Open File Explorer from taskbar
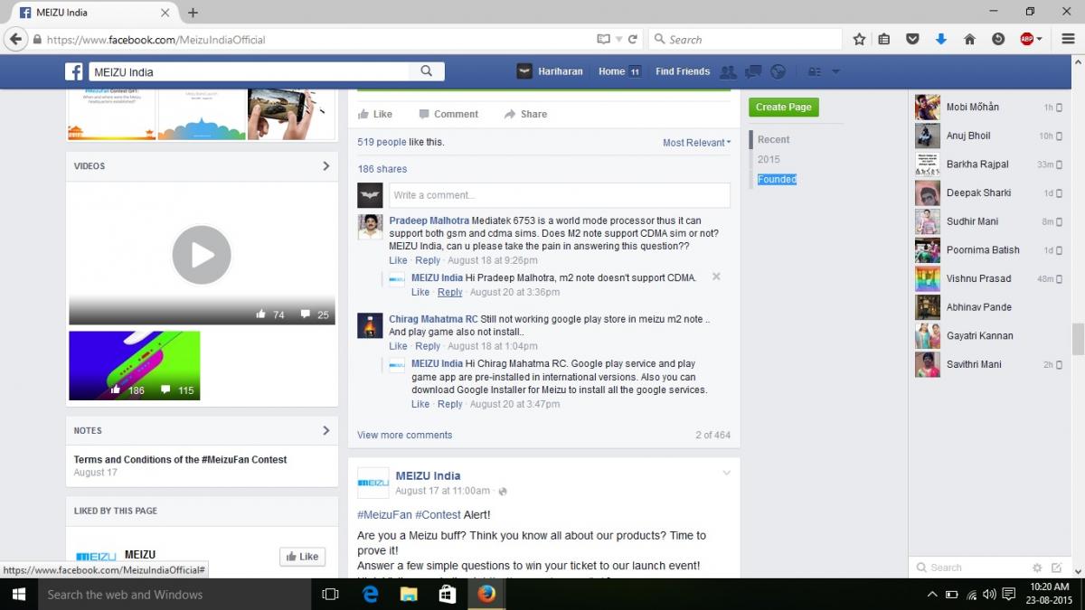Screen dimensions: 1085x610 409,595
